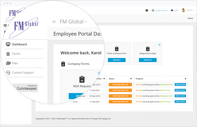Click the info icon on eNegotiate & eSign card
This screenshot has width=197, height=127.
(x=159, y=45)
